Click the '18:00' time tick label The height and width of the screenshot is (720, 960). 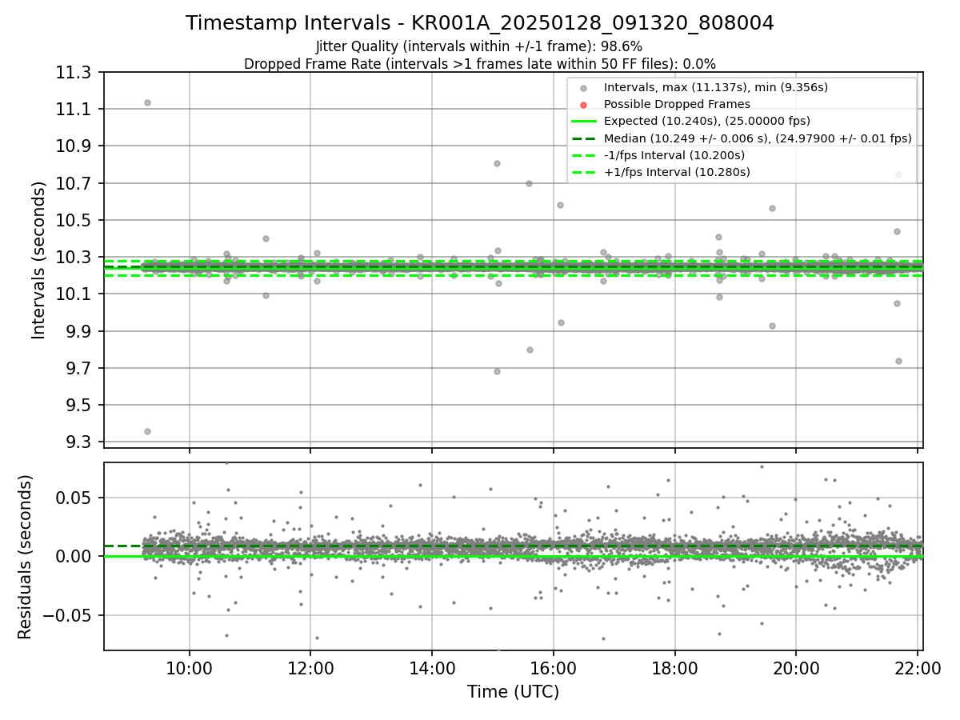[674, 669]
